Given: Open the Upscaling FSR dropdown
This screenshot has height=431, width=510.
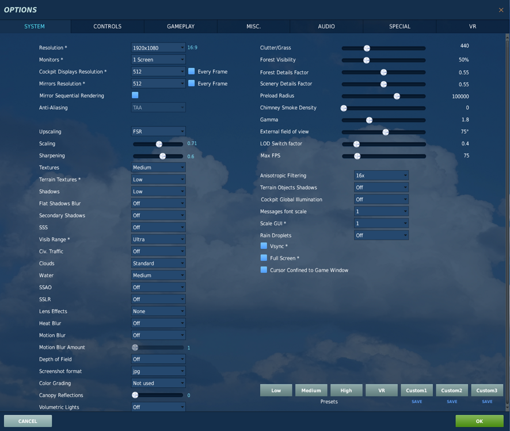Looking at the screenshot, I should click(158, 132).
